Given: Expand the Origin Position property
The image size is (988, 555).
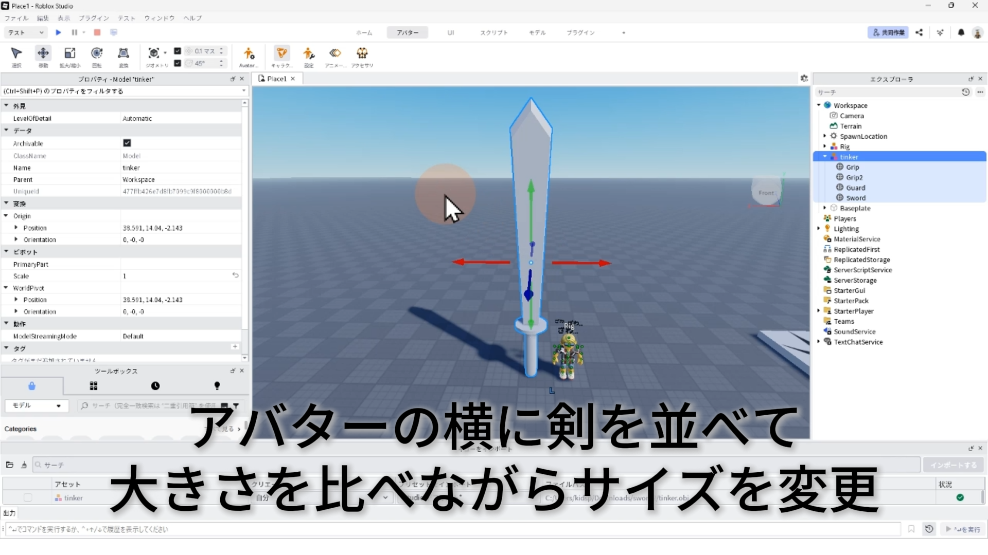Looking at the screenshot, I should point(16,228).
